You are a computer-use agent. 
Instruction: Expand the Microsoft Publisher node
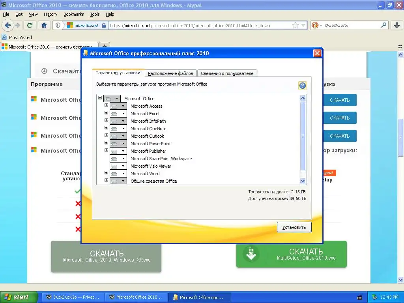pyautogui.click(x=106, y=150)
